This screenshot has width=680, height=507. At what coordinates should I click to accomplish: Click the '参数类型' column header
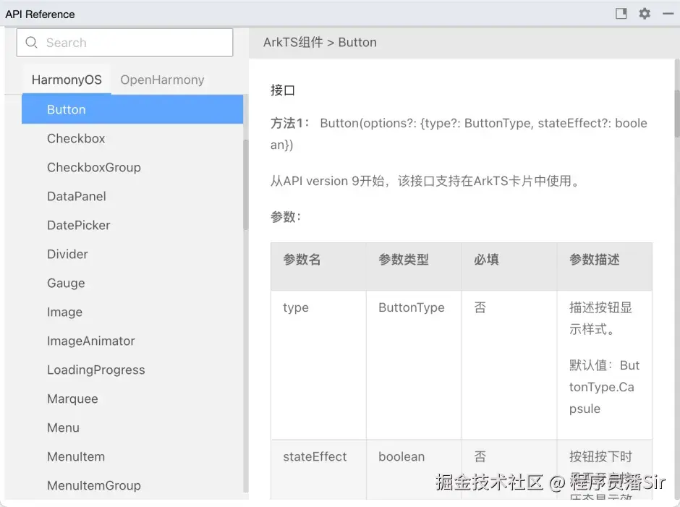404,260
